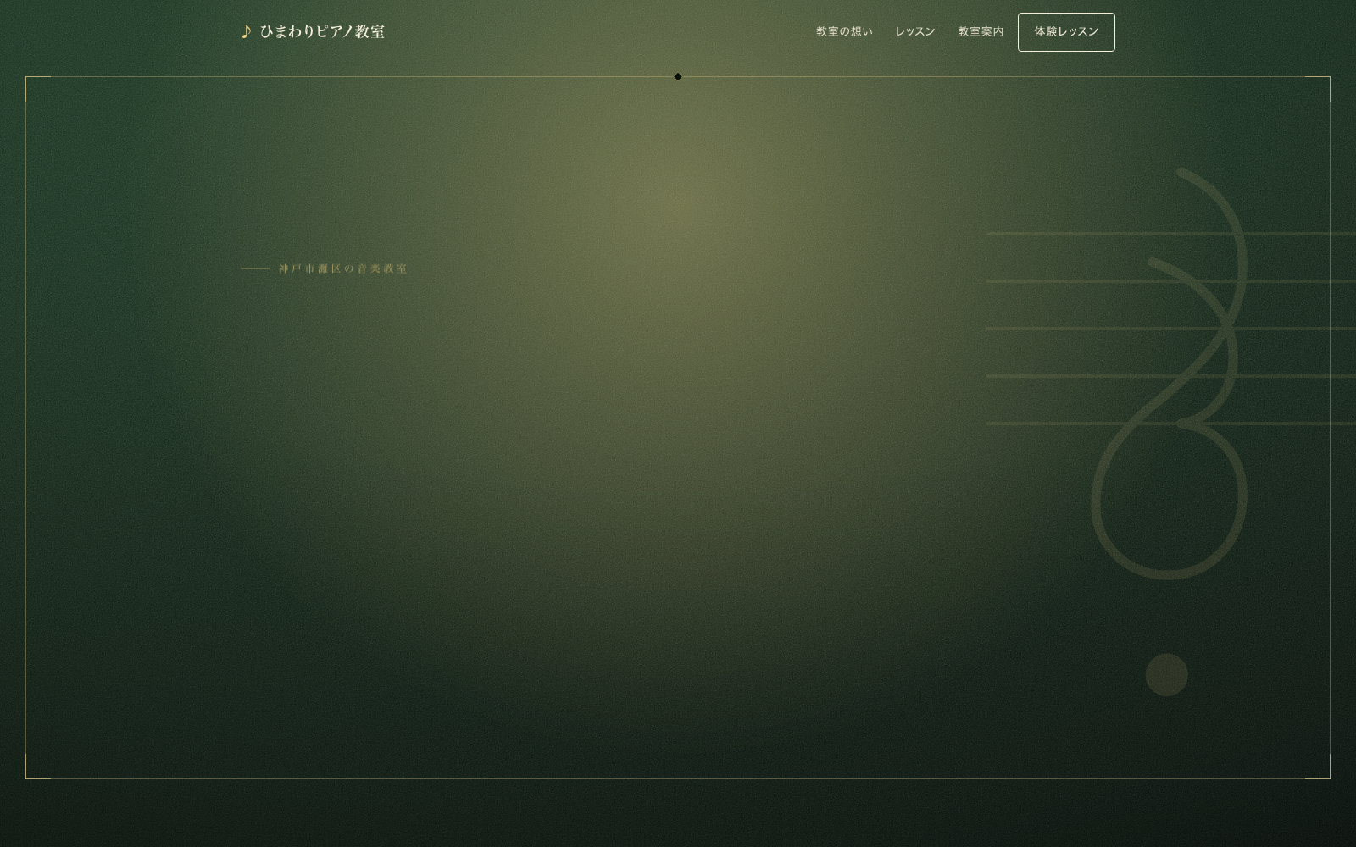Click the bottom-left gold corner bracket

point(38,767)
